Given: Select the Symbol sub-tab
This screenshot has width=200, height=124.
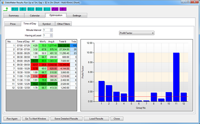Looking at the screenshot, I should click(x=47, y=24).
